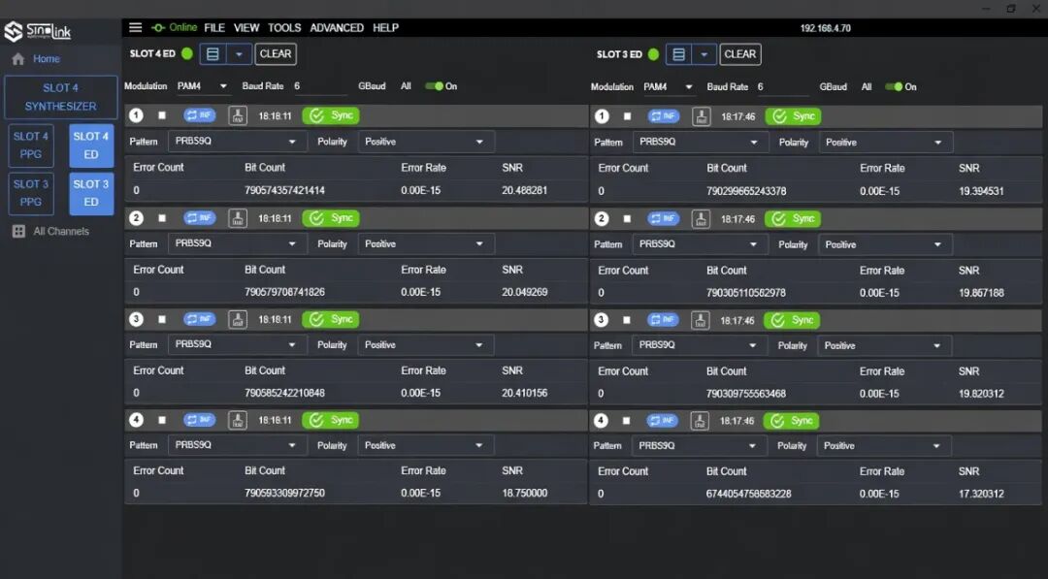Click CLEAR button for Slot 4 ED
This screenshot has height=579, width=1048.
pos(276,54)
